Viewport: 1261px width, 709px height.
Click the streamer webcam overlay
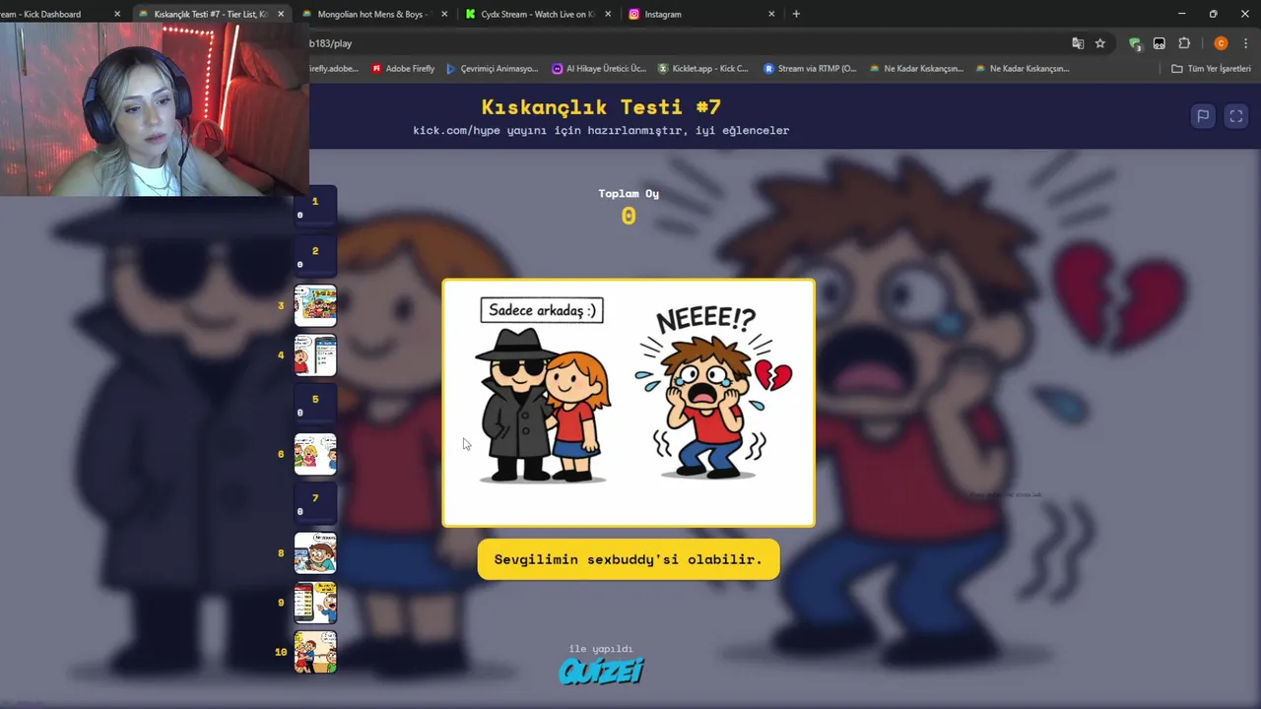click(155, 111)
